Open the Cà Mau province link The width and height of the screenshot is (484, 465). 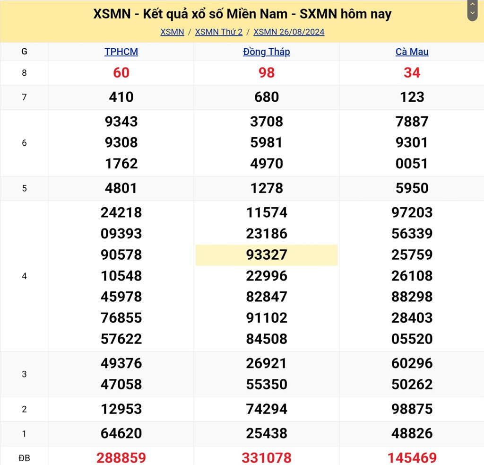click(412, 52)
